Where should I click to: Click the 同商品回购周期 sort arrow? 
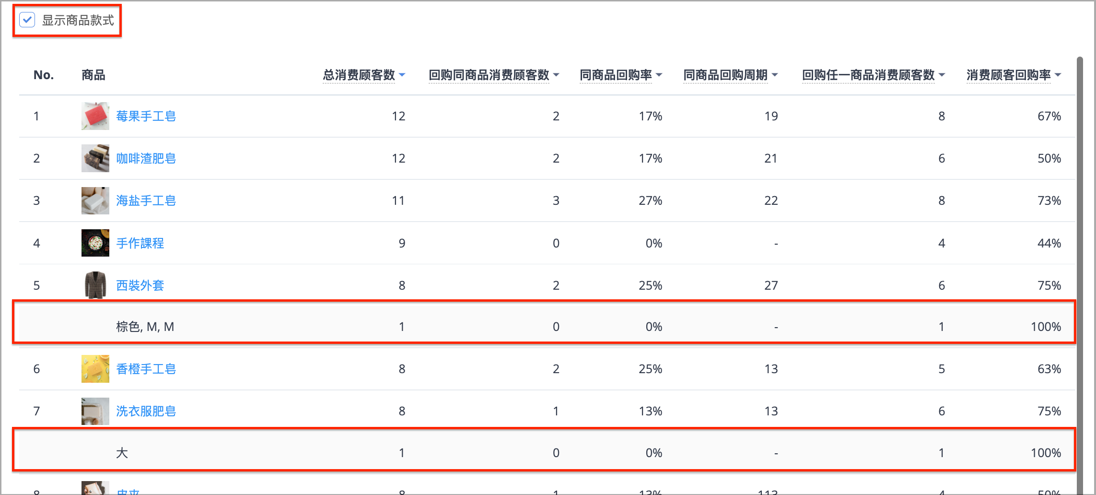pyautogui.click(x=775, y=75)
